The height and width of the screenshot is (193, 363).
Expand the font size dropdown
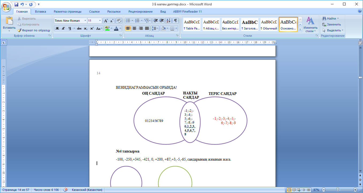(x=100, y=21)
